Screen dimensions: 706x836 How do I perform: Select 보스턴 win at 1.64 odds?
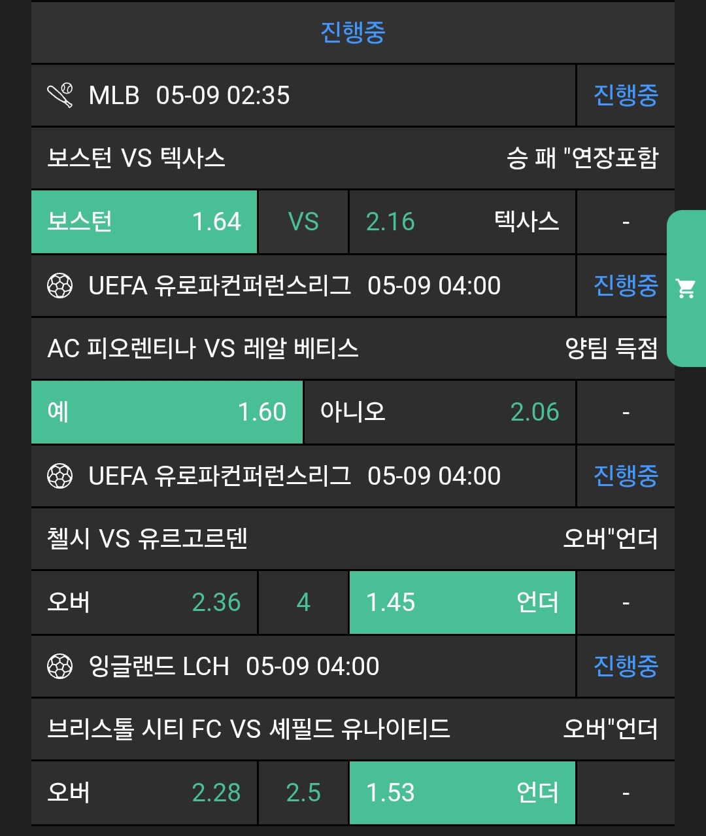(144, 222)
